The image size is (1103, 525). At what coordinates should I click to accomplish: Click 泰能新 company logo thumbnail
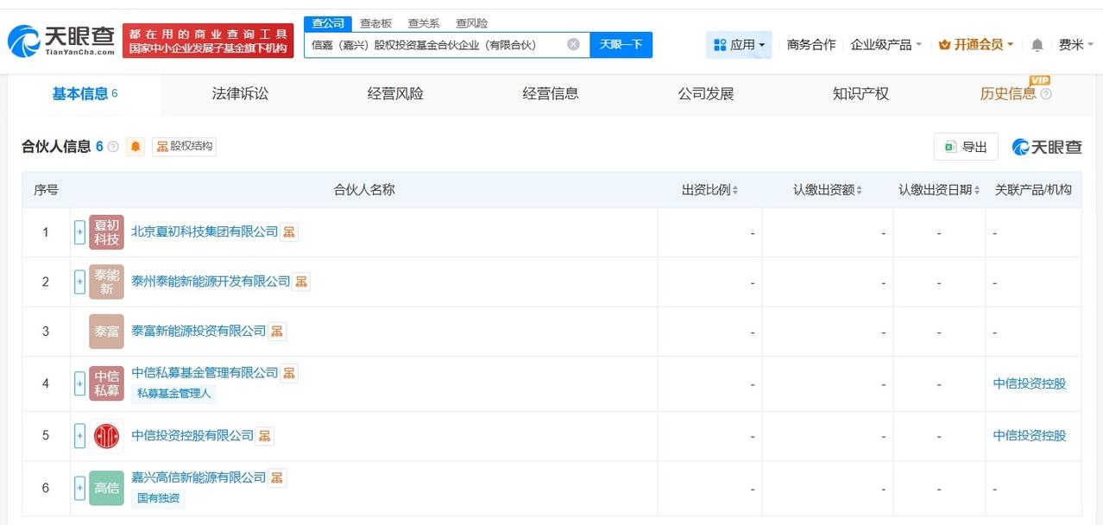coord(106,281)
